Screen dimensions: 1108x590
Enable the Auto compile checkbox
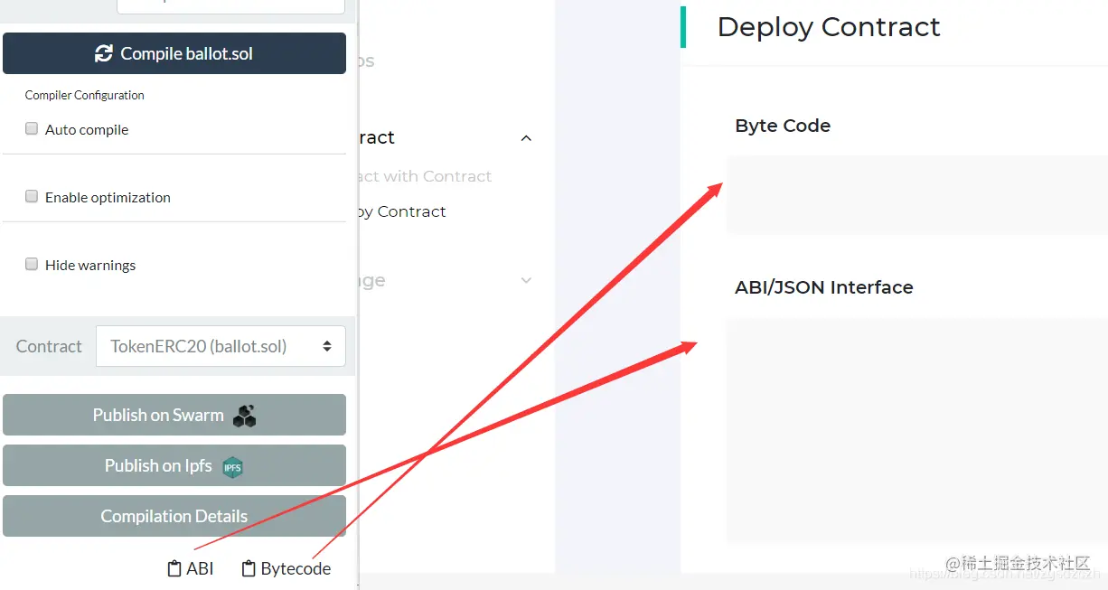pyautogui.click(x=32, y=128)
